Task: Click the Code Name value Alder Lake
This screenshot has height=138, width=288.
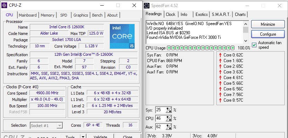Action: click(x=49, y=33)
